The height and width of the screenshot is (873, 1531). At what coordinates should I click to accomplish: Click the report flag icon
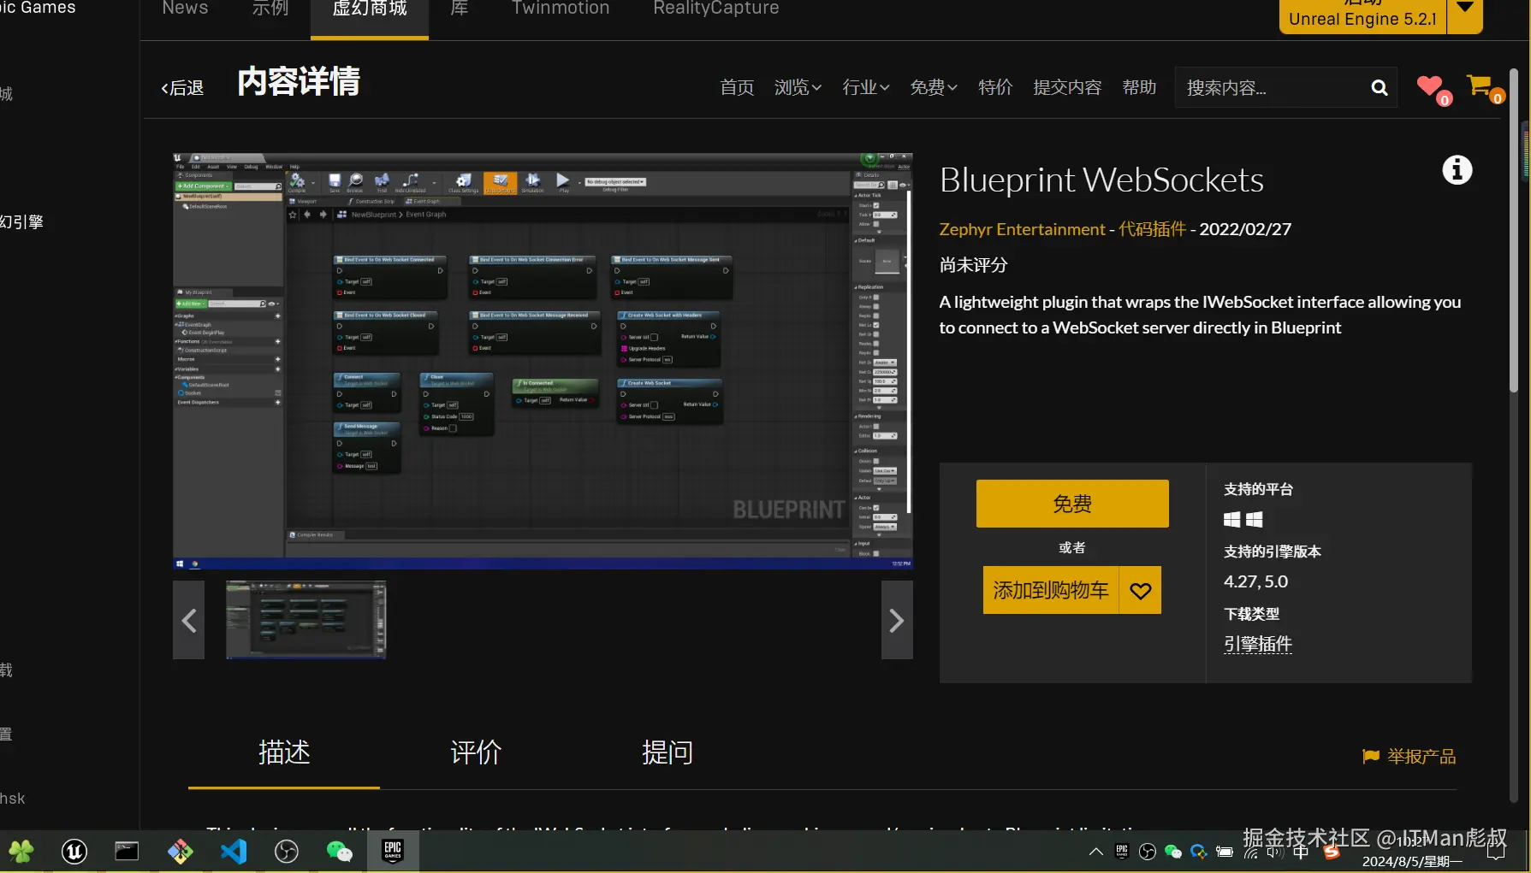[x=1370, y=756]
